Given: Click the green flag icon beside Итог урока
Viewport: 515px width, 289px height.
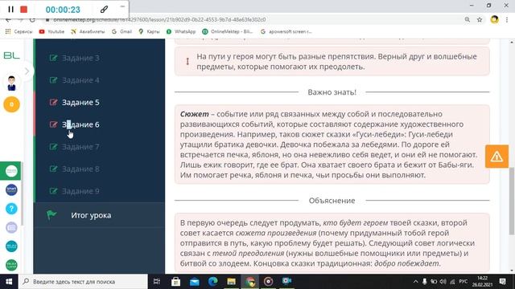Looking at the screenshot, I should point(51,214).
